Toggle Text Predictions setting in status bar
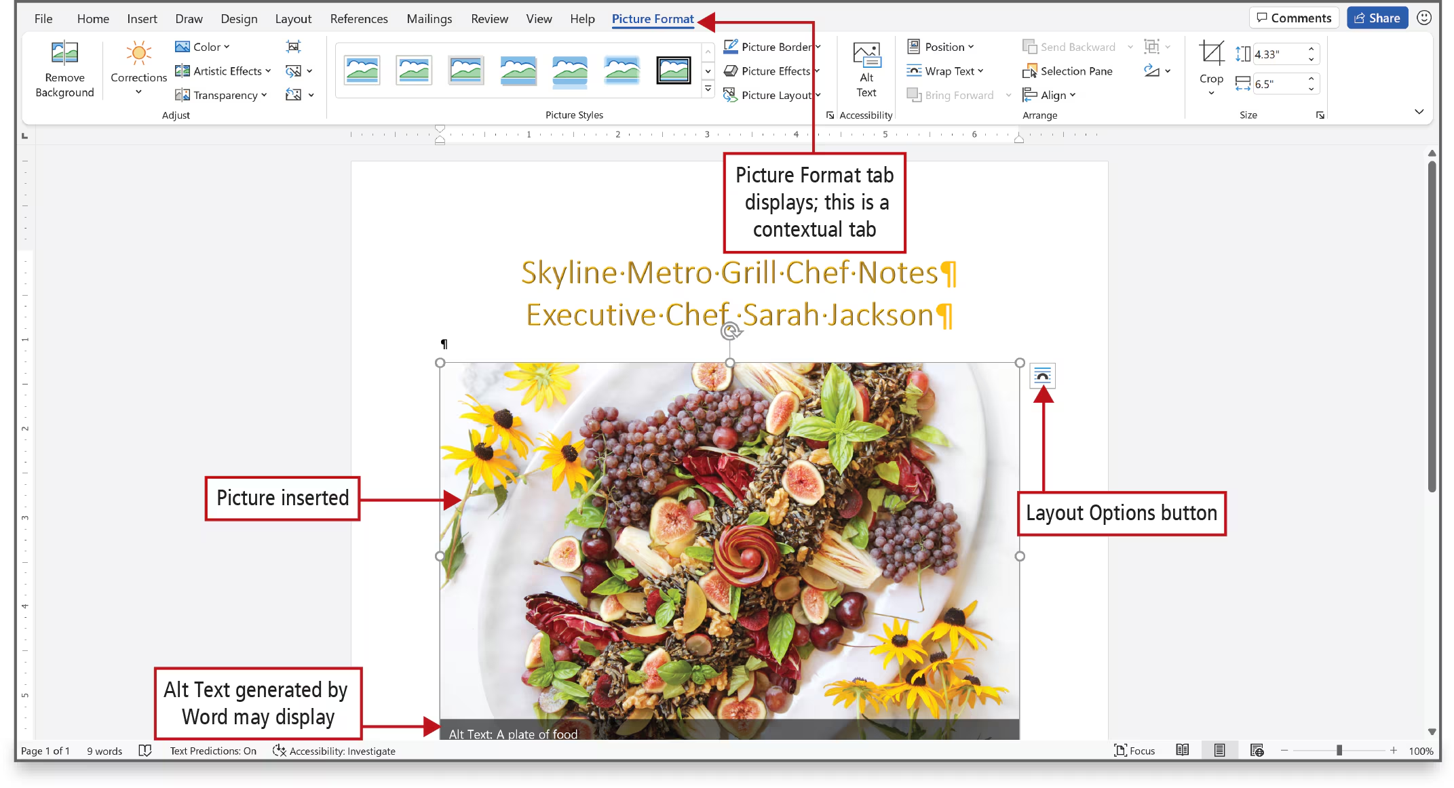Image resolution: width=1454 pixels, height=788 pixels. click(x=213, y=751)
